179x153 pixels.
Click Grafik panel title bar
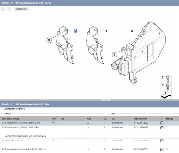(90, 3)
